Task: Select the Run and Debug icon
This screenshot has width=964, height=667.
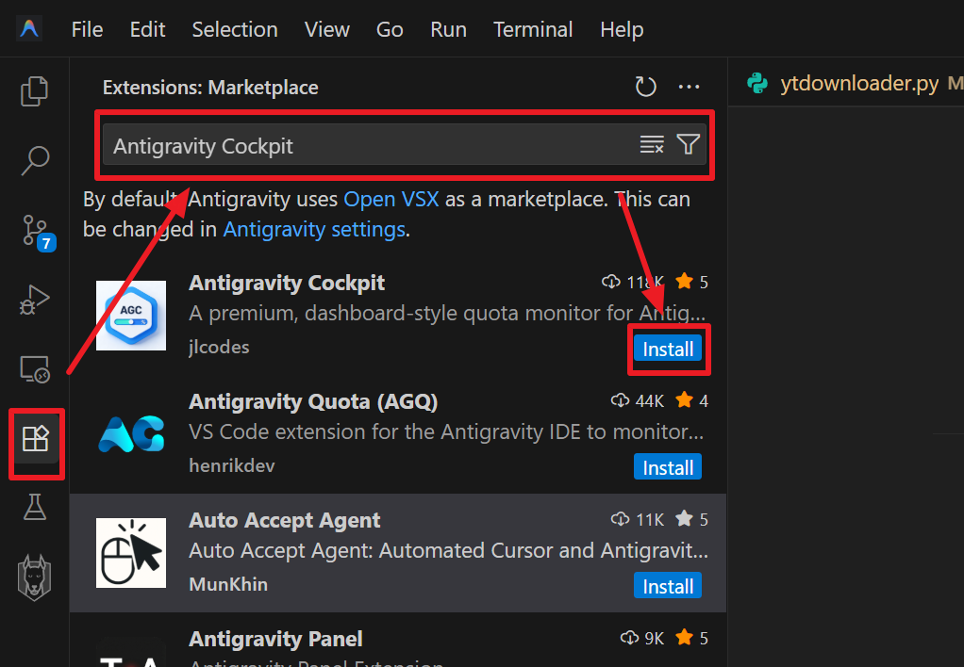Action: point(34,300)
